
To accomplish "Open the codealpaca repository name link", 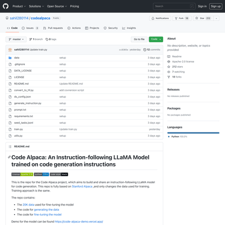I will tap(41, 18).
